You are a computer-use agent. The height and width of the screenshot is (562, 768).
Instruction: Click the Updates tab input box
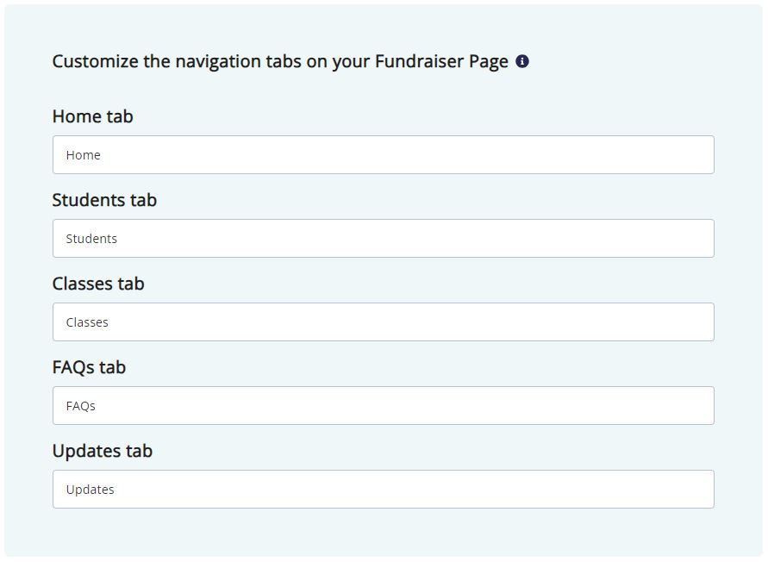tap(383, 490)
